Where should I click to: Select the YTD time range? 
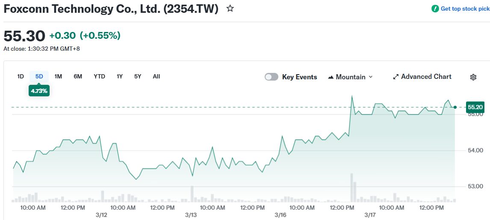click(99, 76)
